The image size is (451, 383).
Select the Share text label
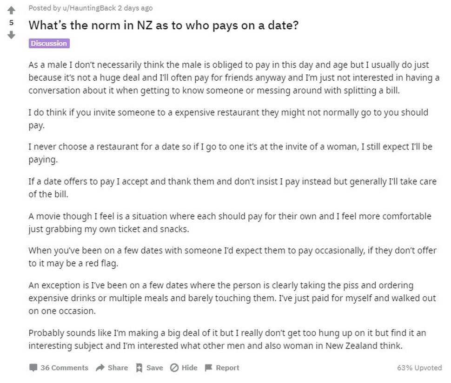pyautogui.click(x=118, y=368)
